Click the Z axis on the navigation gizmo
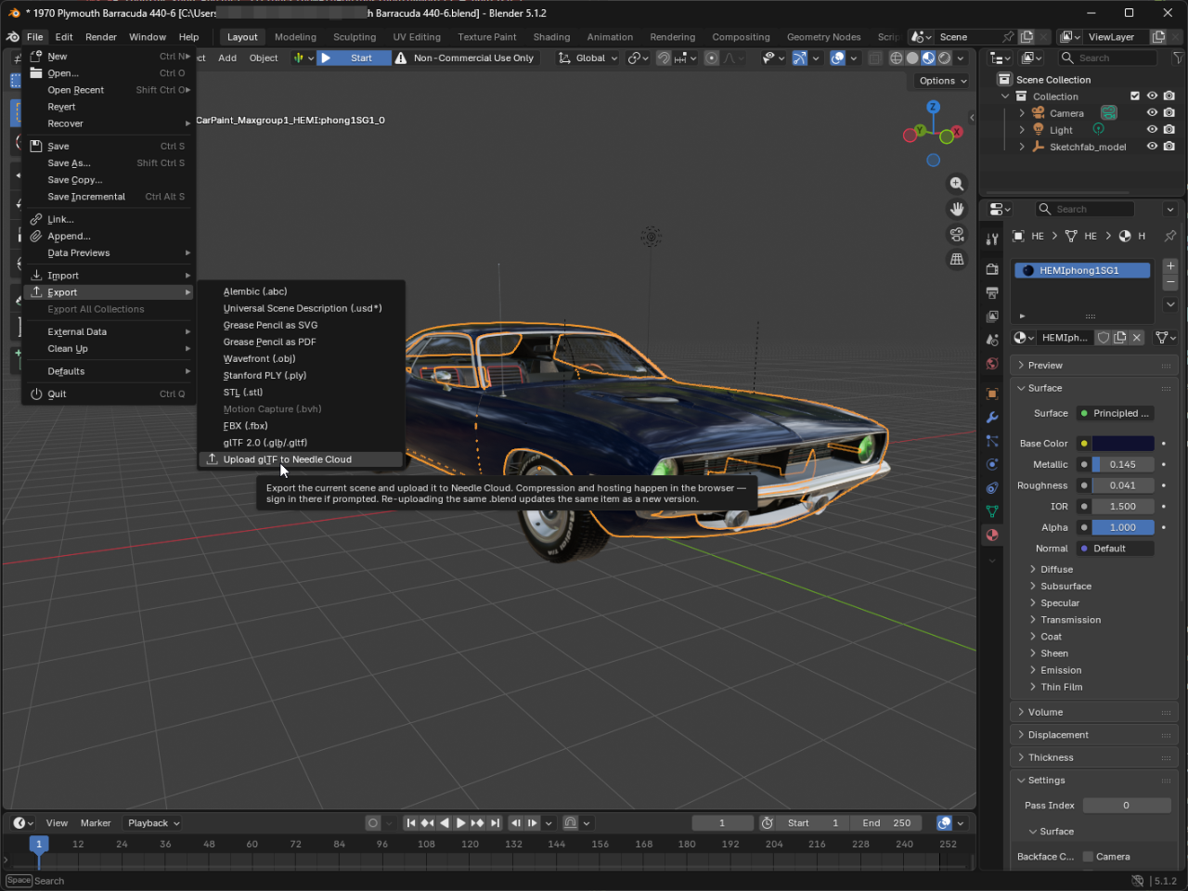 [x=934, y=107]
